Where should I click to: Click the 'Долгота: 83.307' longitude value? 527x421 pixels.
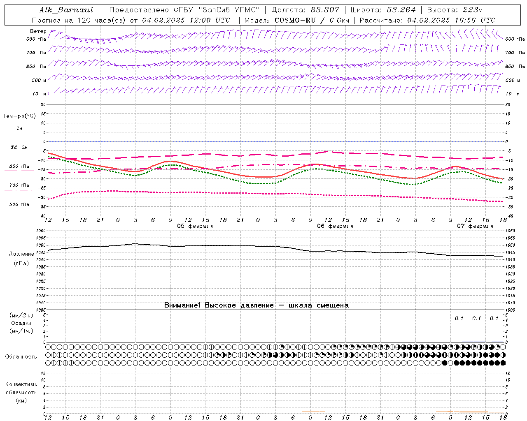click(305, 10)
